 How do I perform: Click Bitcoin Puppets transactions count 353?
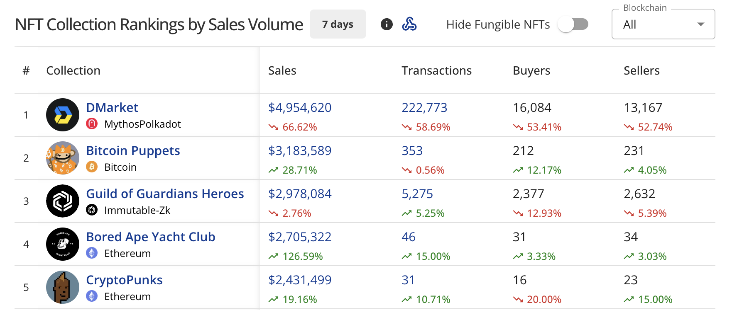click(412, 150)
